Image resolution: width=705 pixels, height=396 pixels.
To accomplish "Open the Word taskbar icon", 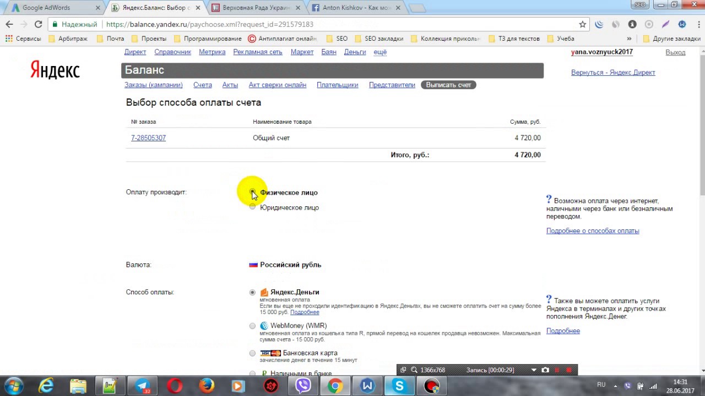I will 367,386.
